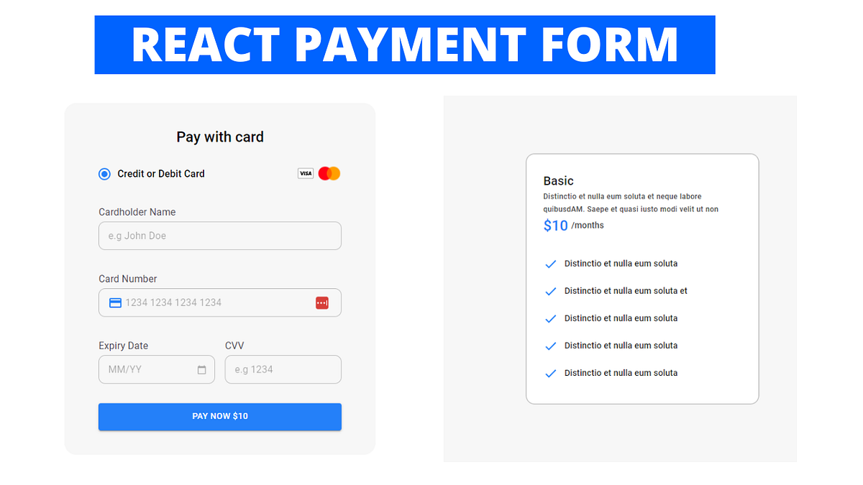Select the Basic plan card
This screenshot has height=485, width=863.
coord(642,278)
